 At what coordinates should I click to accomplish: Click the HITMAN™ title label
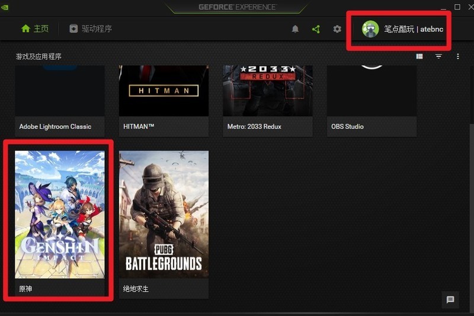tap(139, 126)
